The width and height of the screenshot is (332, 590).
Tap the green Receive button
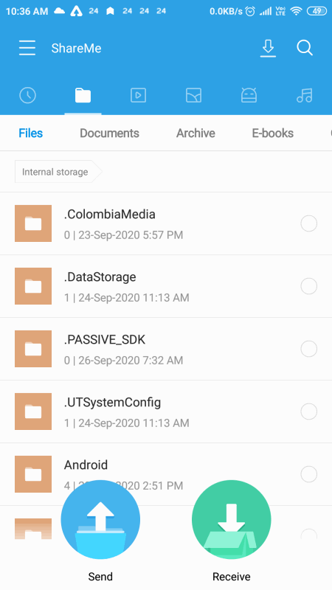tap(232, 520)
